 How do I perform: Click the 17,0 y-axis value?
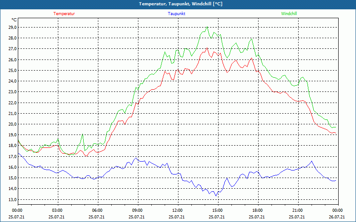[x=12, y=157]
